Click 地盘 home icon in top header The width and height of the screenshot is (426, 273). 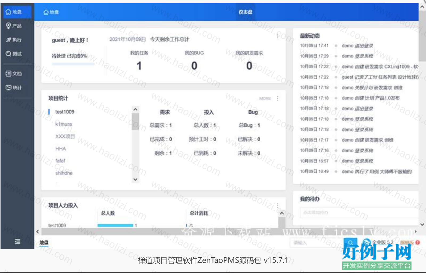[51, 12]
